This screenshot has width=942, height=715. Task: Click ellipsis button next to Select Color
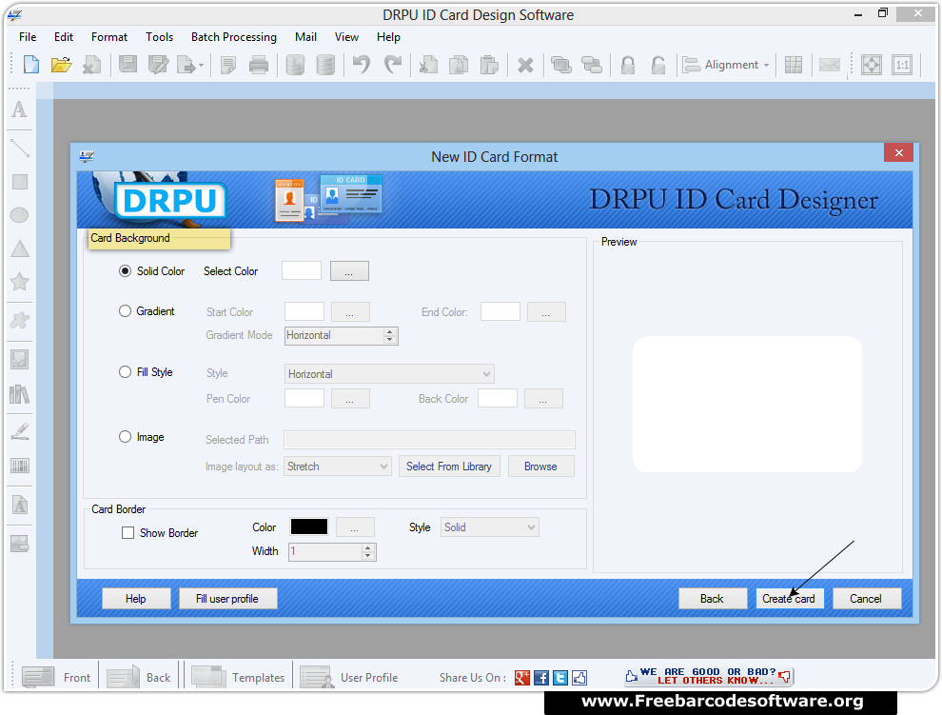pyautogui.click(x=349, y=271)
